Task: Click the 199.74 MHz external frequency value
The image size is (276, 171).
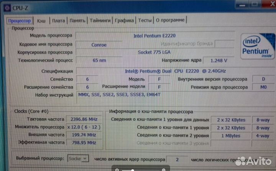Action: pyautogui.click(x=84, y=135)
